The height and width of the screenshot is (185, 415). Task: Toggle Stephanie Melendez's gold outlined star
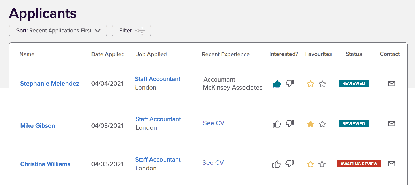310,84
